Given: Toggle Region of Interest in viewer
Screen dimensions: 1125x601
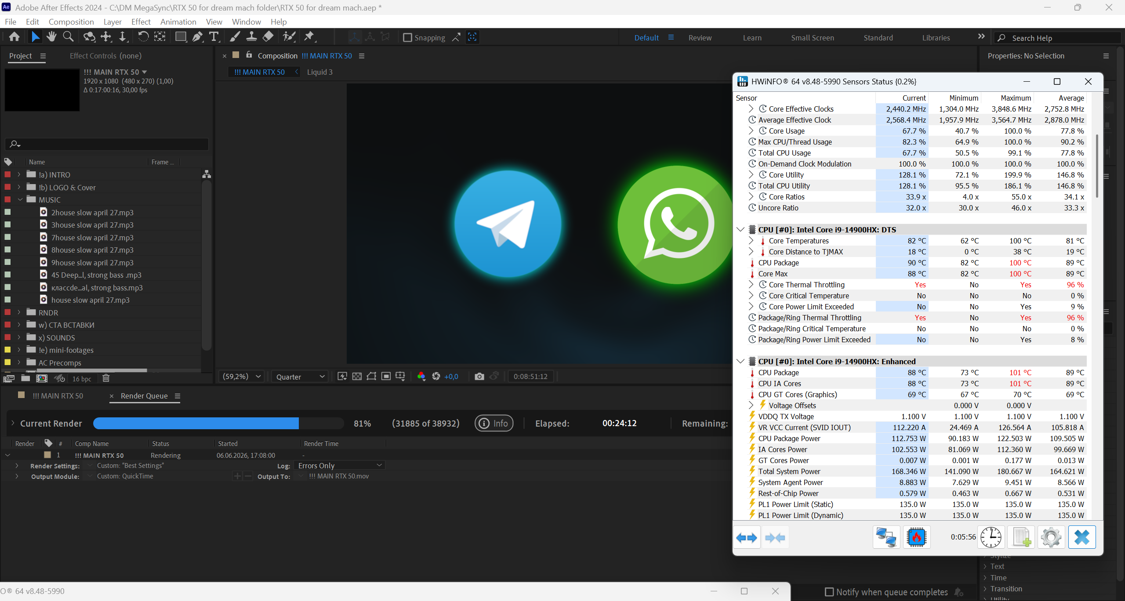Looking at the screenshot, I should [386, 377].
